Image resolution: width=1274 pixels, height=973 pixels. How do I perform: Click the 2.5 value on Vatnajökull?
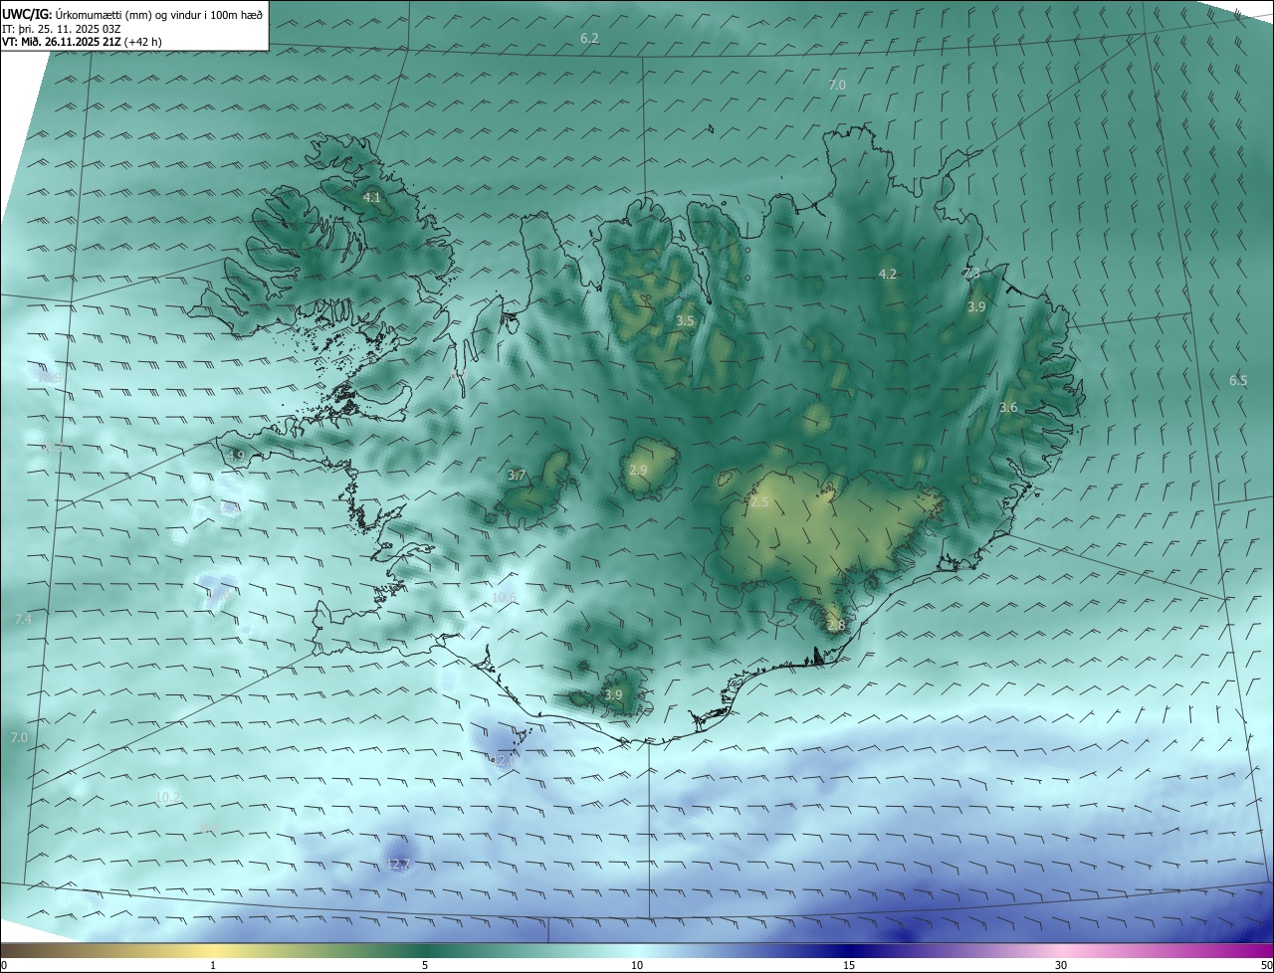[759, 502]
